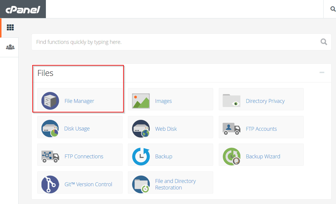Open the Disk Usage link
The height and width of the screenshot is (204, 336).
[x=77, y=129]
